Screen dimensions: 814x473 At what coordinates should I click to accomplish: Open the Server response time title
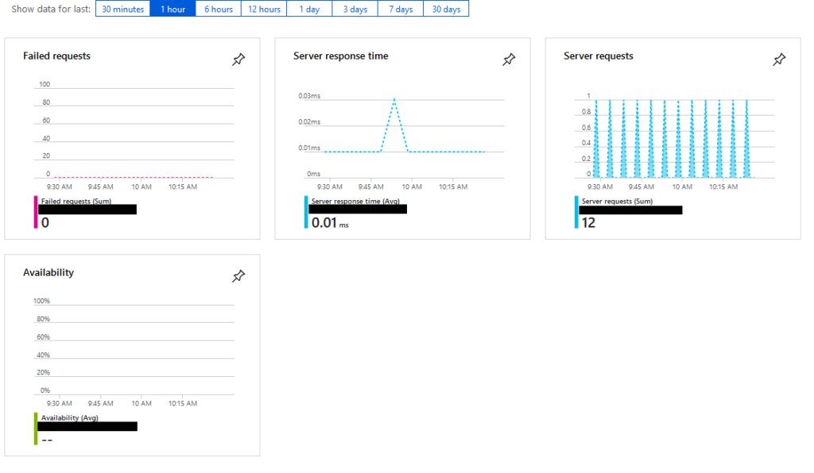[x=340, y=56]
